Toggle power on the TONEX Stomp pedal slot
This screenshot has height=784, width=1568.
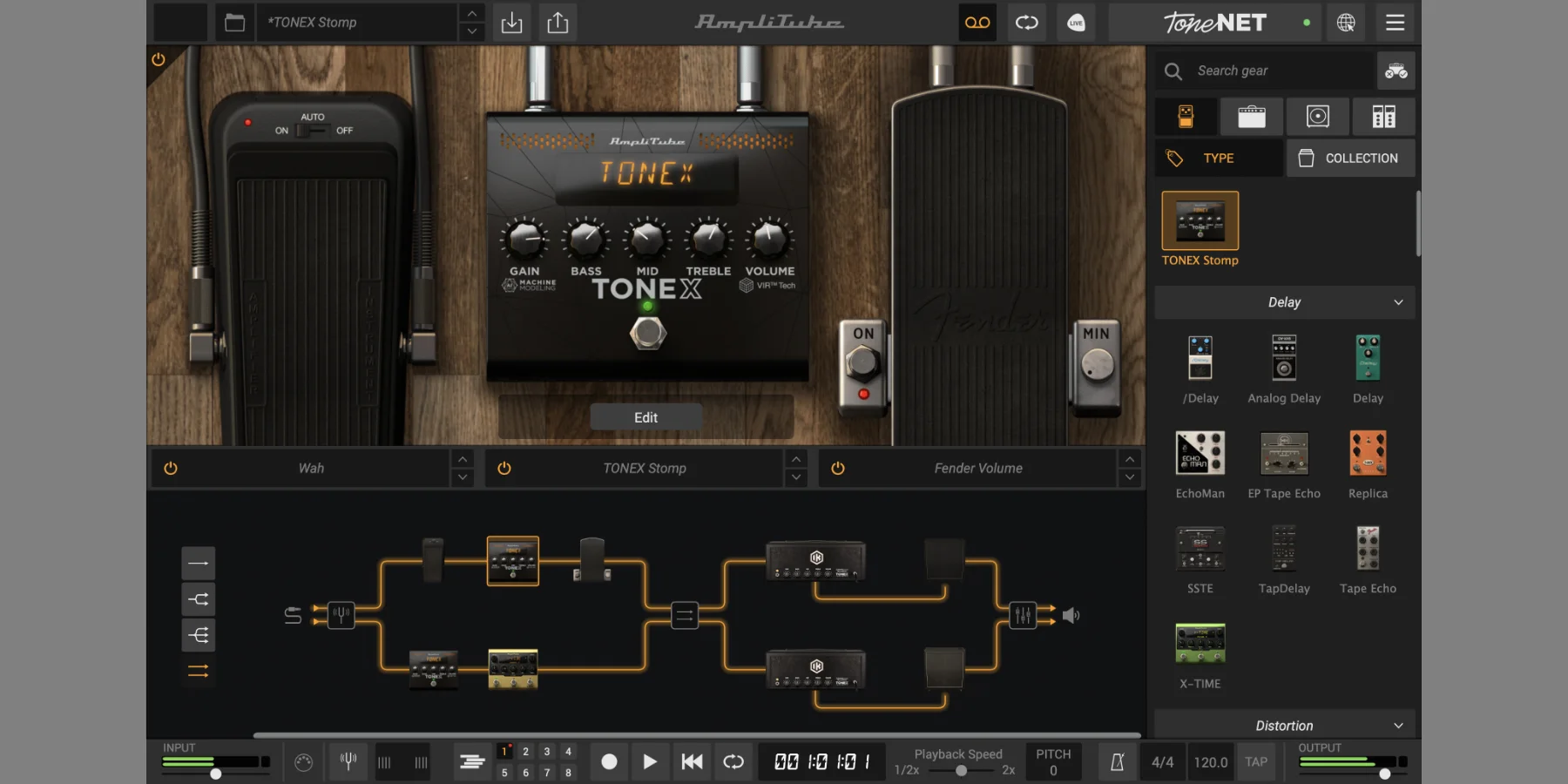(x=504, y=468)
